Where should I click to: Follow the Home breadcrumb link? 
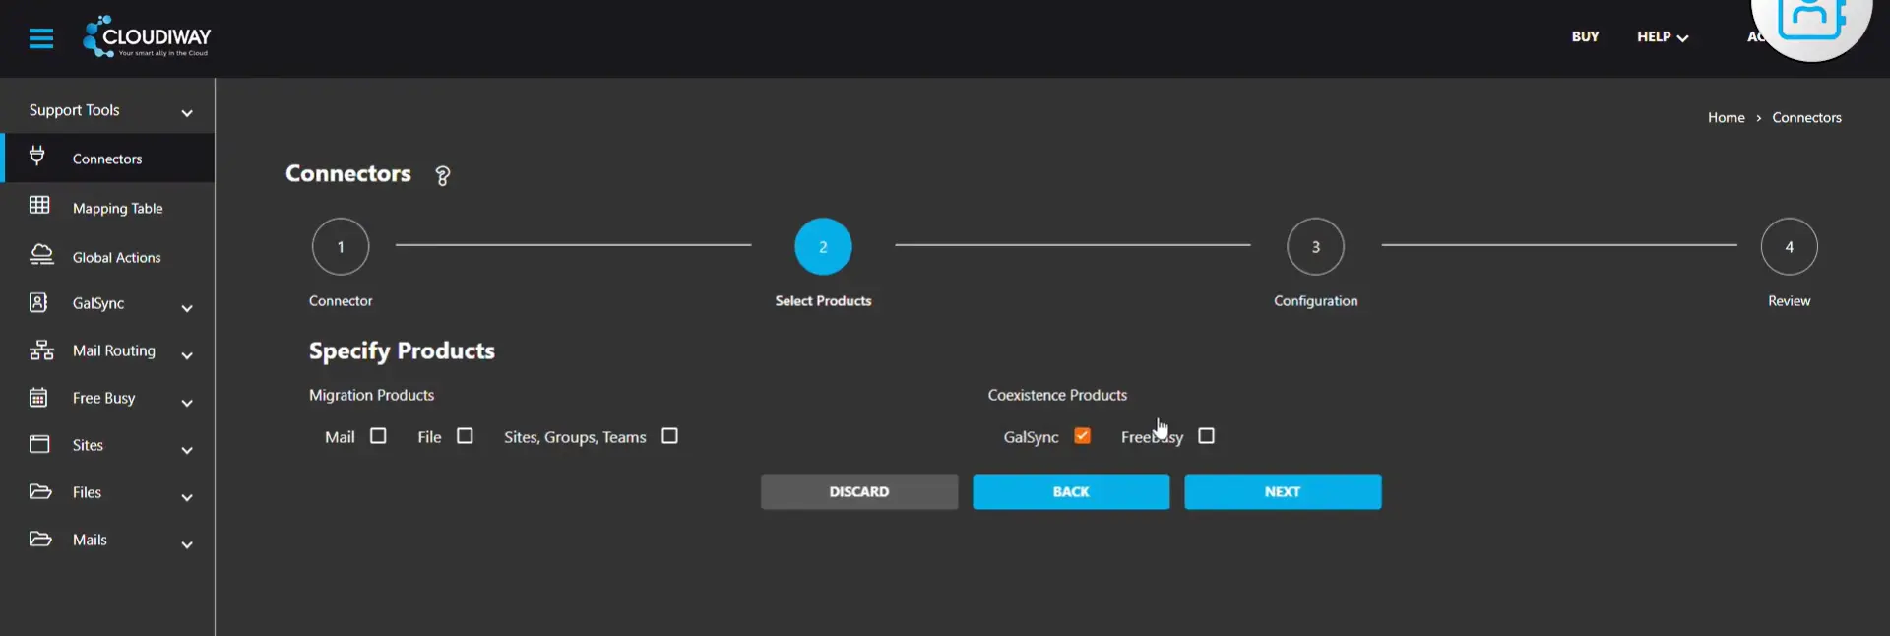1726,117
